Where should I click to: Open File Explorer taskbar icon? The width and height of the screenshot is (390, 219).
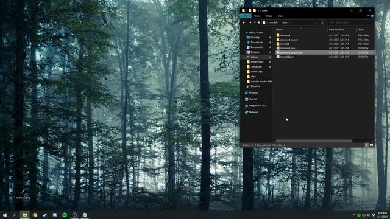25,215
